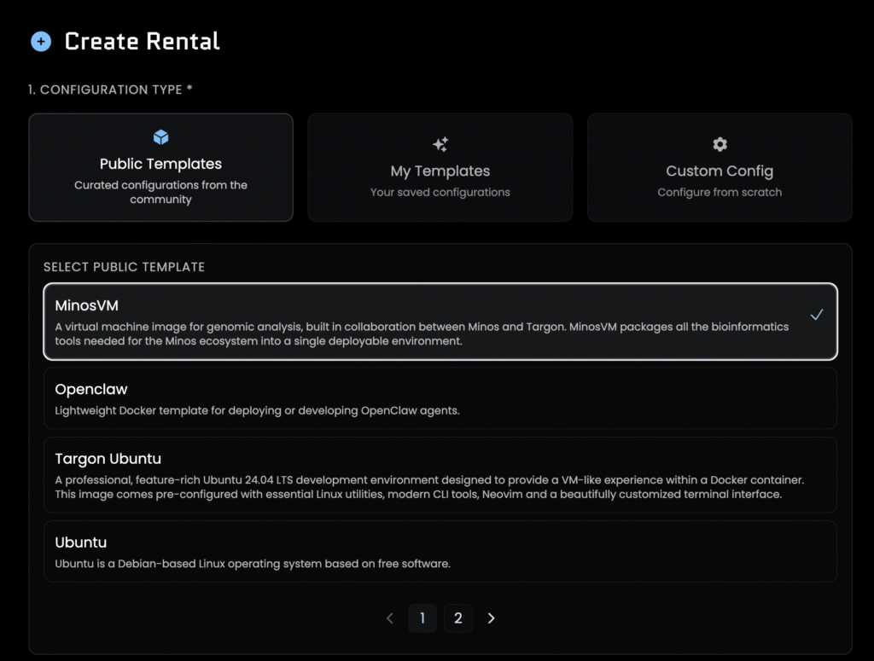Viewport: 874px width, 661px height.
Task: Choose the Public Templates configuration type
Action: (x=160, y=168)
